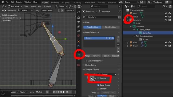Pin the Armature properties panel
Viewport: 173px width, 97px height.
click(x=119, y=11)
